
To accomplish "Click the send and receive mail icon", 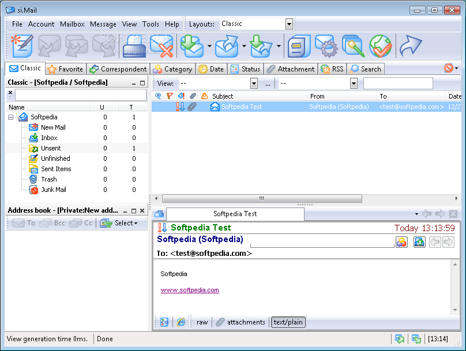I will coord(261,46).
